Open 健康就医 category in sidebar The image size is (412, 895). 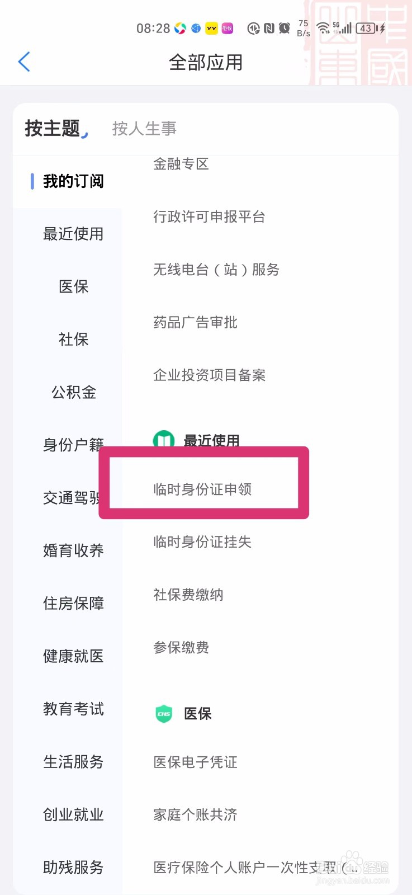coord(73,656)
